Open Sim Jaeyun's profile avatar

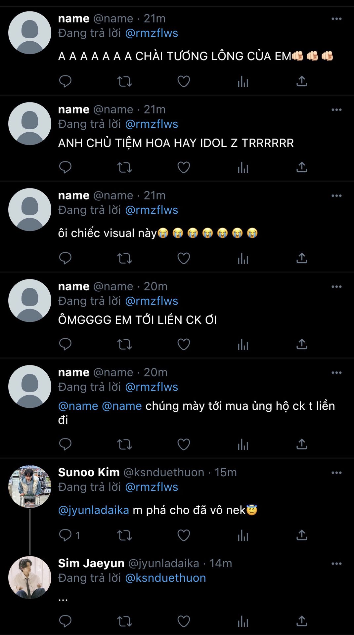point(30,577)
